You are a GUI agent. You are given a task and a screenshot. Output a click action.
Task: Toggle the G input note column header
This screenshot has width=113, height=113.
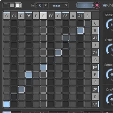click(x=58, y=15)
